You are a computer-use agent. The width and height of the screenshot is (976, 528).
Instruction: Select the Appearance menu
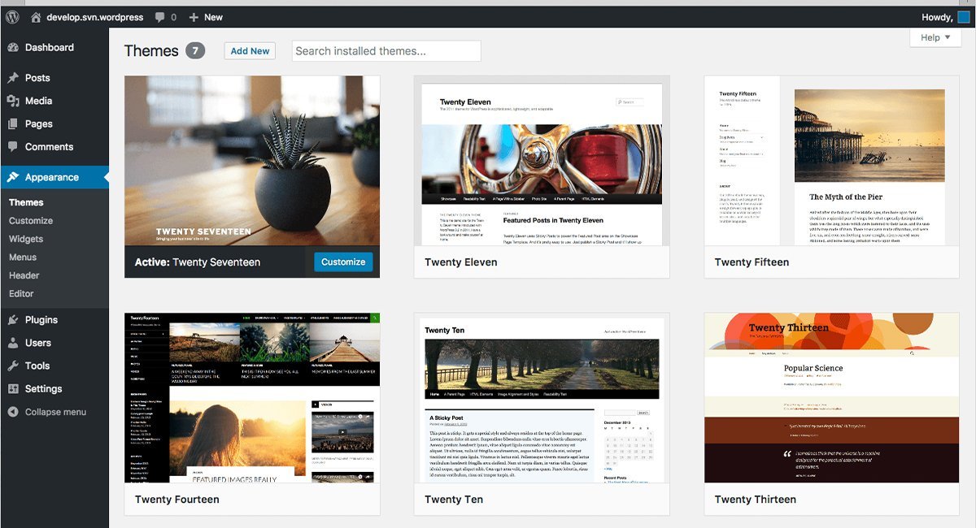click(x=52, y=177)
